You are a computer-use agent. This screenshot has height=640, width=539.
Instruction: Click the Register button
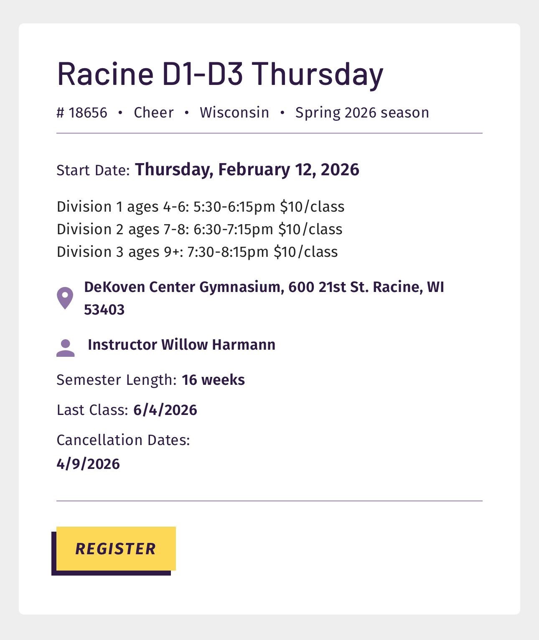116,548
